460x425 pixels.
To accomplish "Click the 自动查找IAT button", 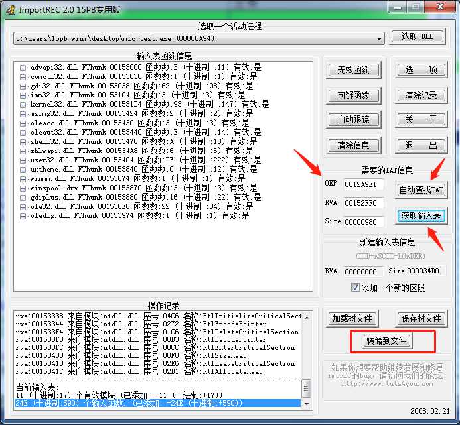I will (422, 190).
